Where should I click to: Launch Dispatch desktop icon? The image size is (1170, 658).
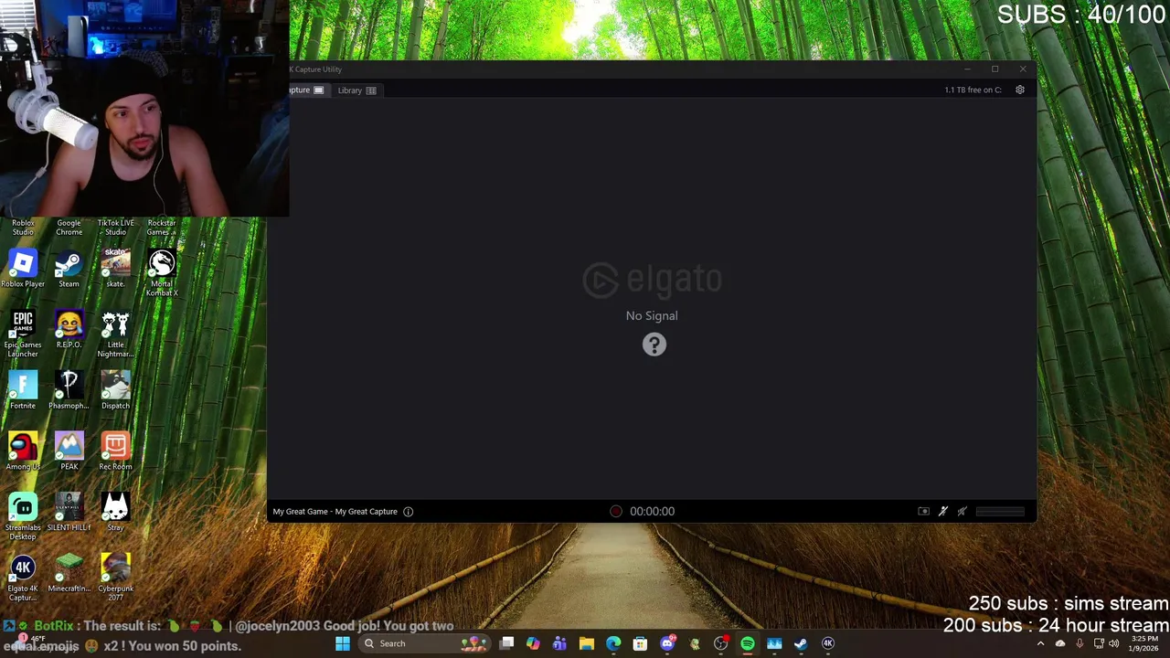coord(115,391)
